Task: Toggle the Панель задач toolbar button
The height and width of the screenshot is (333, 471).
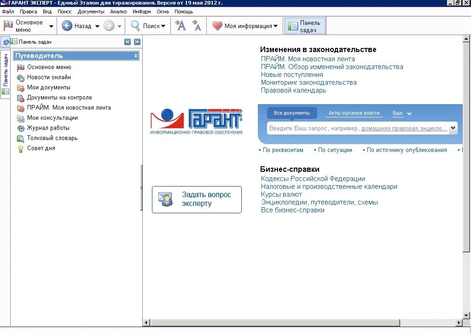Action: click(x=305, y=26)
